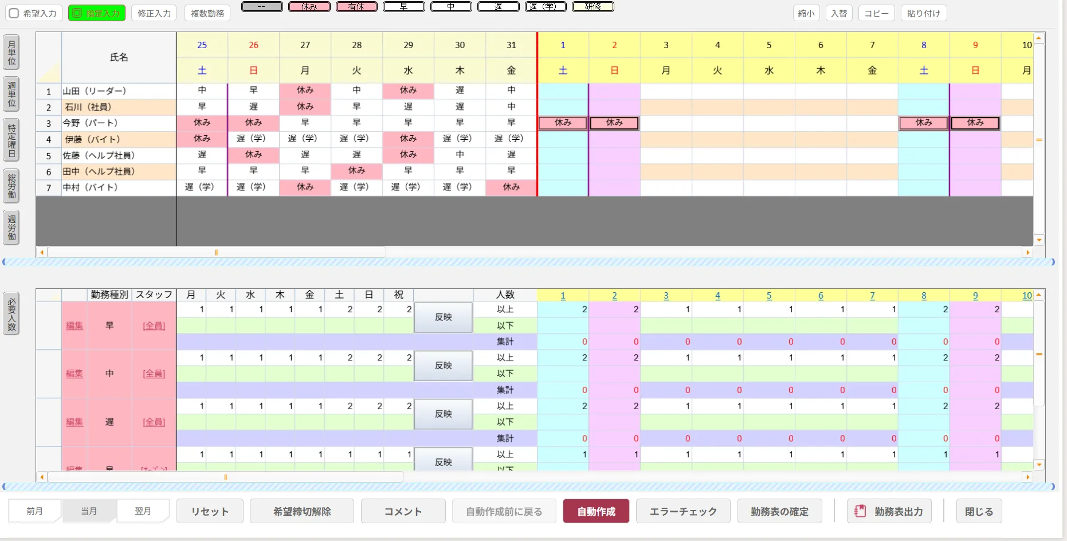Enable the 希望入力 checkbox mode
The width and height of the screenshot is (1067, 541).
(34, 13)
